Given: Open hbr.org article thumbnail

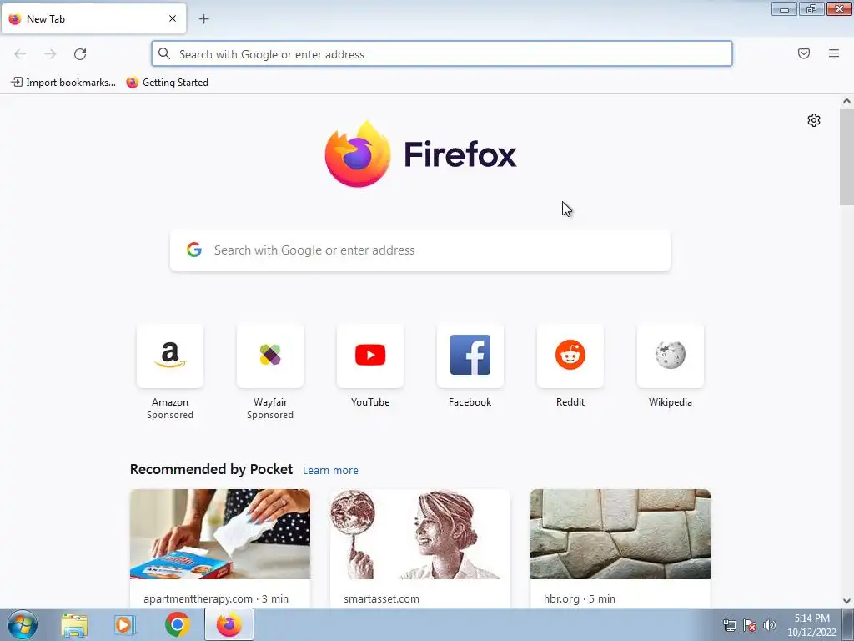Looking at the screenshot, I should [x=620, y=534].
